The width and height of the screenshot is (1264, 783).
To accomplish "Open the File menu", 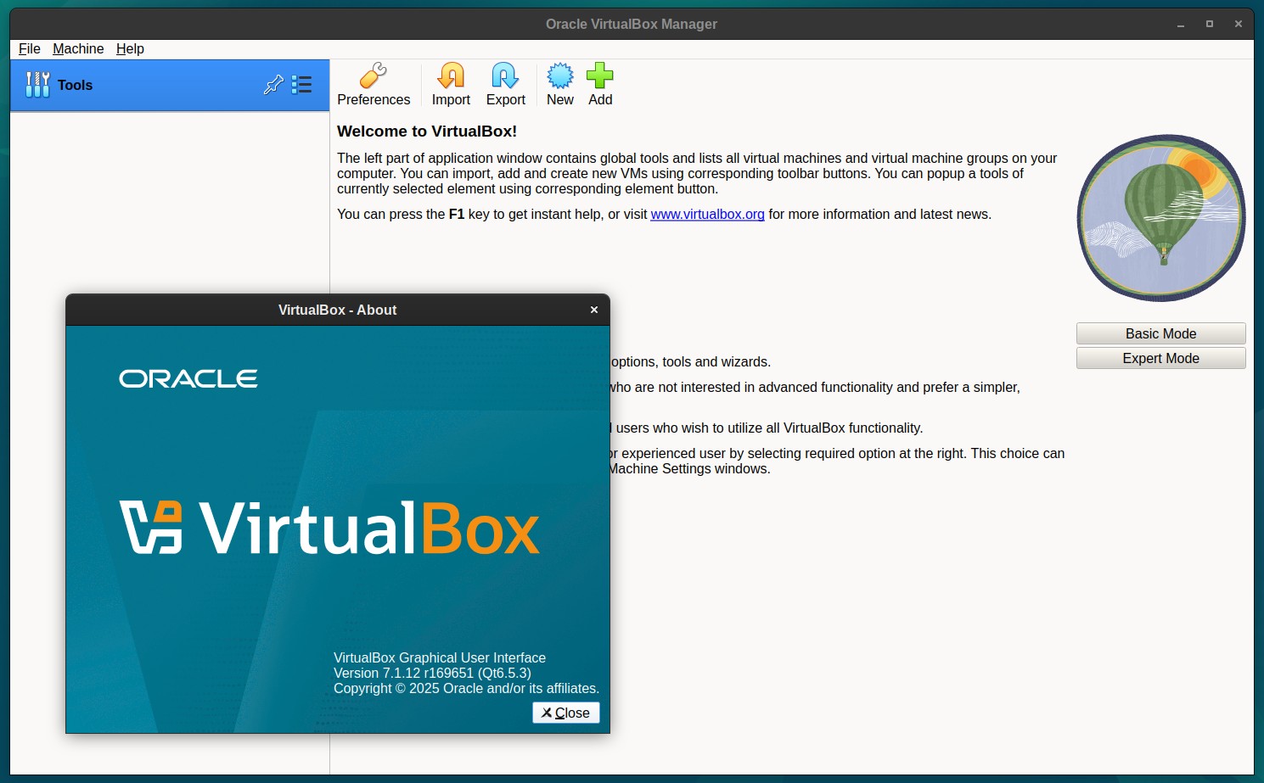I will coord(30,49).
